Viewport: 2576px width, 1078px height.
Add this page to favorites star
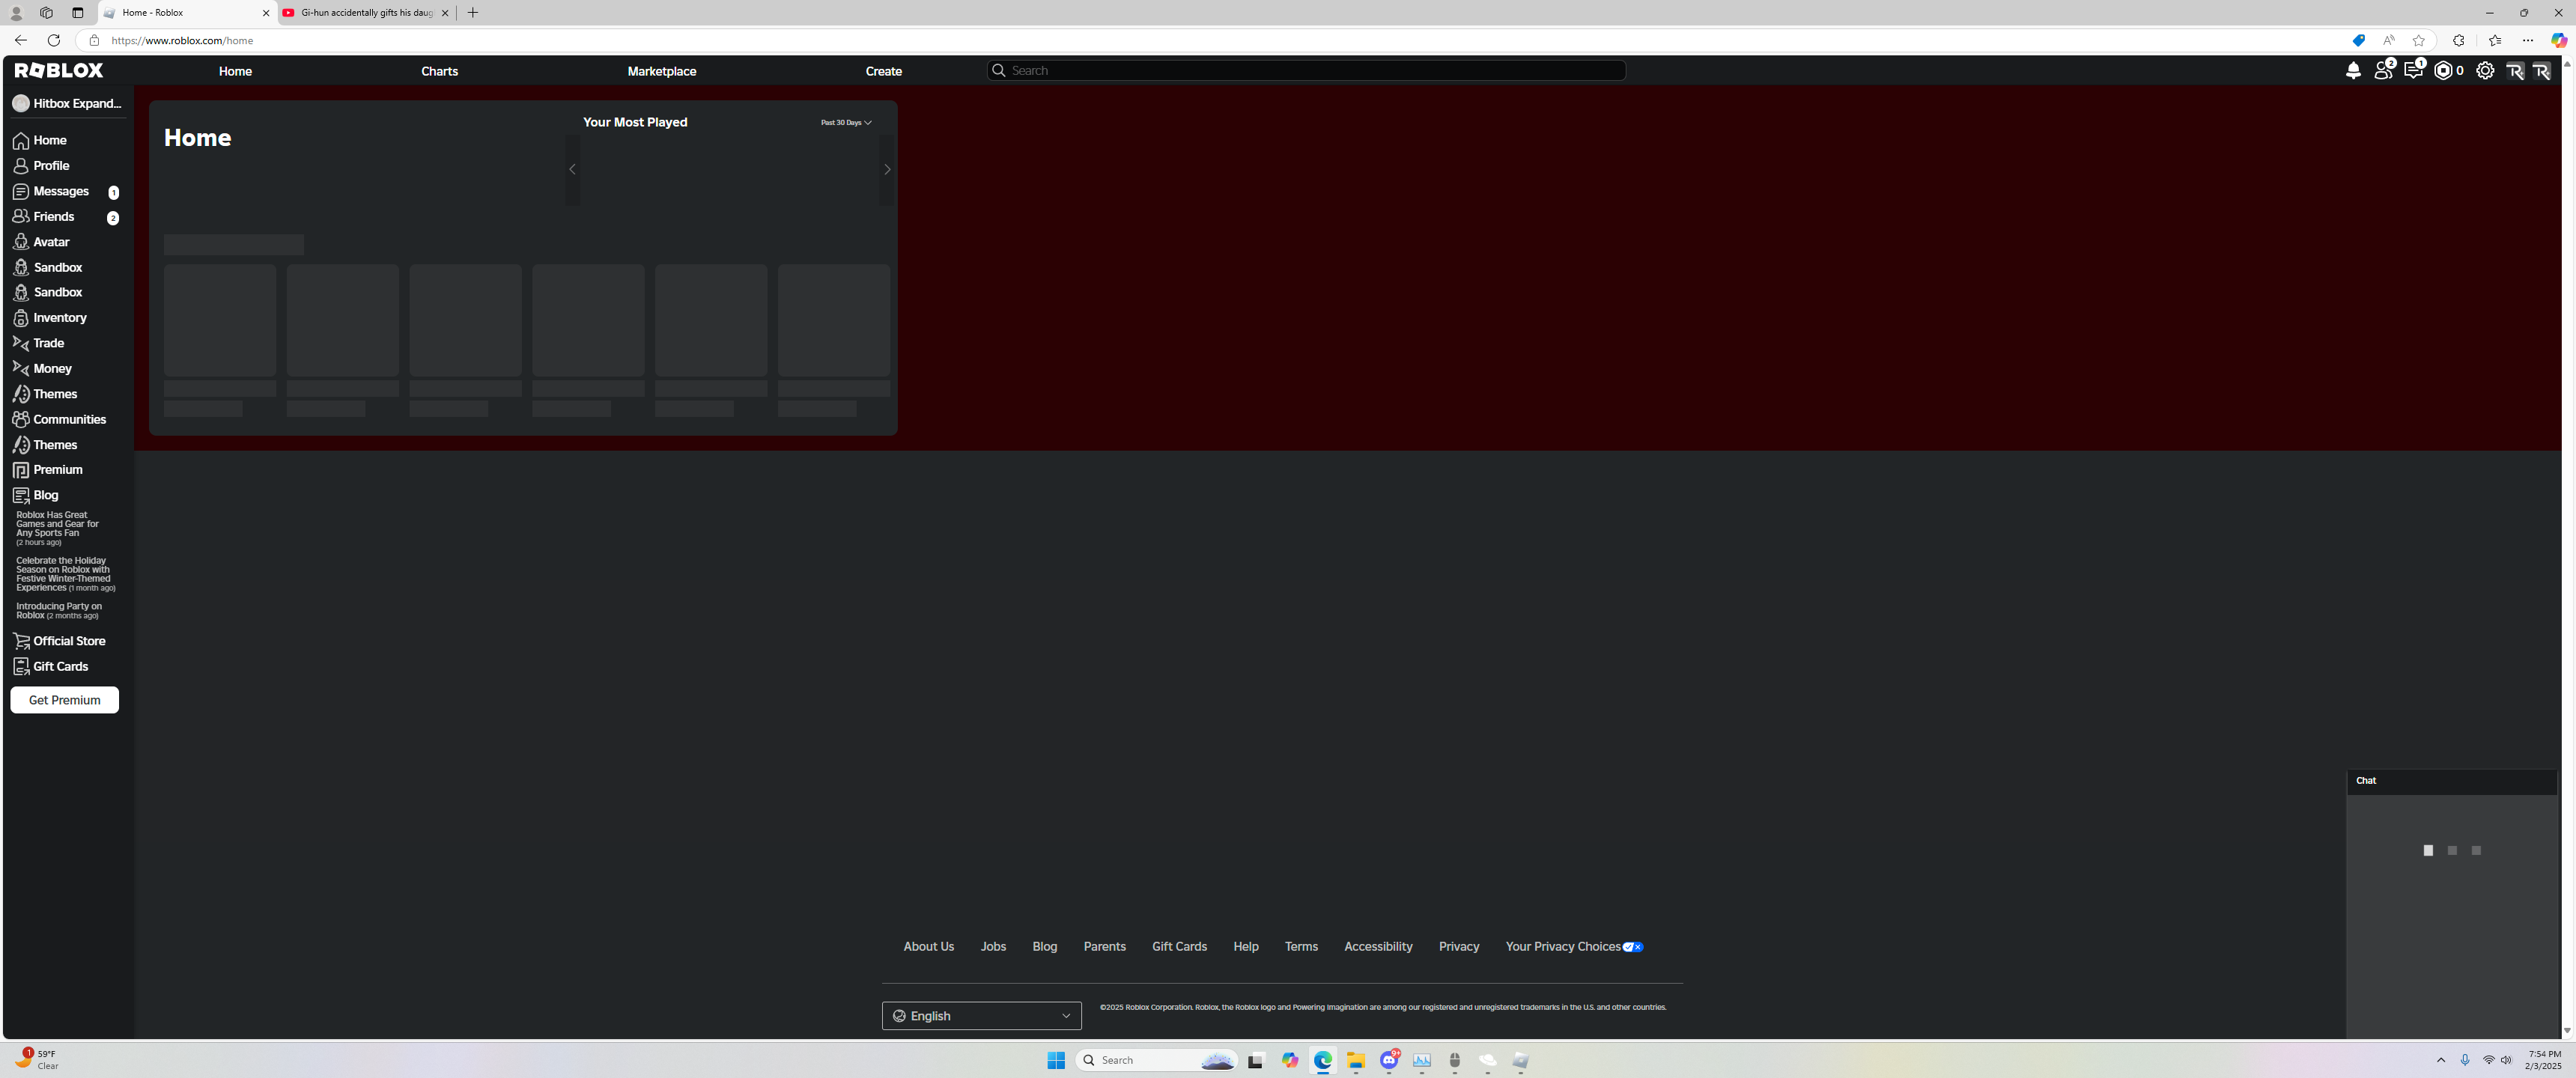pyautogui.click(x=2418, y=41)
